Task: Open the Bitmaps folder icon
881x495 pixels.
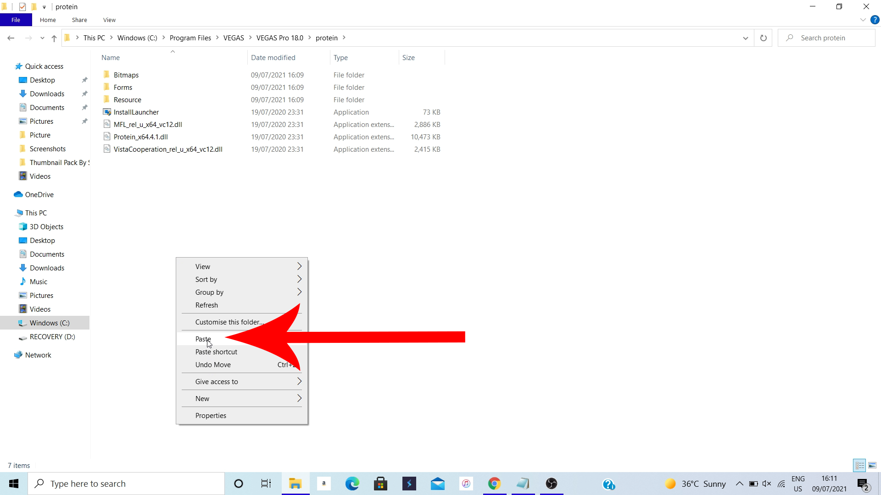Action: pyautogui.click(x=107, y=75)
